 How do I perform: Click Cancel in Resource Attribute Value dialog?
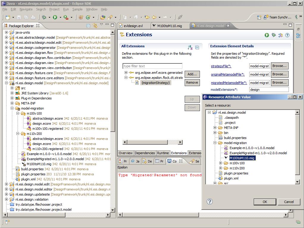[289, 202]
